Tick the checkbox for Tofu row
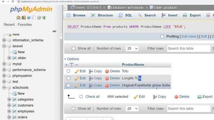The height and width of the screenshot is (120, 214). click(68, 71)
